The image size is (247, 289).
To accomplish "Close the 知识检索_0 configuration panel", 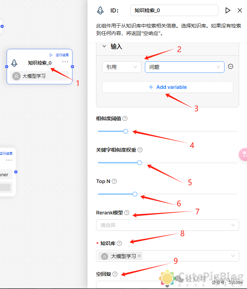I will [240, 10].
